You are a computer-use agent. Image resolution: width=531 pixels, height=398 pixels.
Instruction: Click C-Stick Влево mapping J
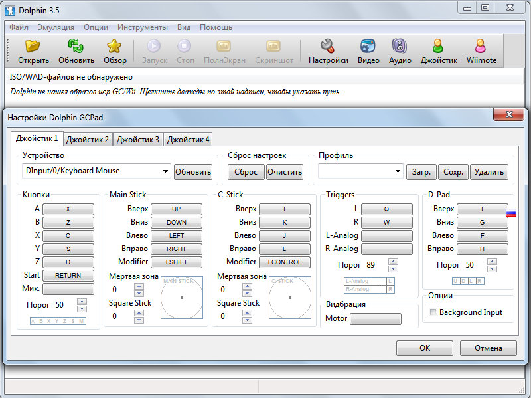pyautogui.click(x=285, y=236)
